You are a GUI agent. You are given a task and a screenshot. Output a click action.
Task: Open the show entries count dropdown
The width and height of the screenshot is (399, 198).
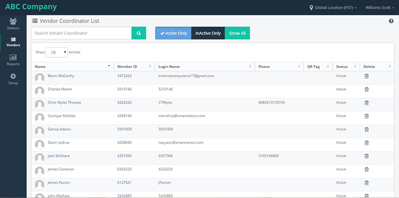57,52
